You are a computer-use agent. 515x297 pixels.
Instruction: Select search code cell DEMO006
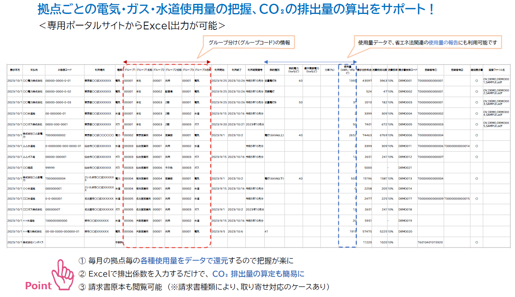click(x=405, y=135)
